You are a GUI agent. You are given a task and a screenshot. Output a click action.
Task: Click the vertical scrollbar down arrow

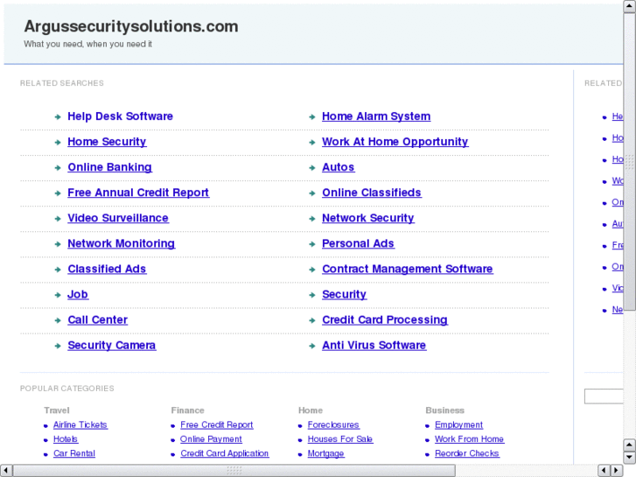point(629,457)
